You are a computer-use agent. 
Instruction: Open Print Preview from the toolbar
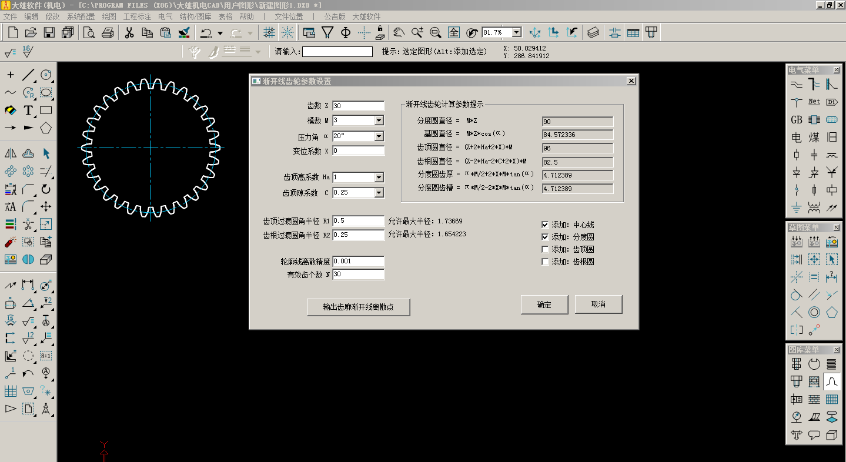tap(88, 32)
